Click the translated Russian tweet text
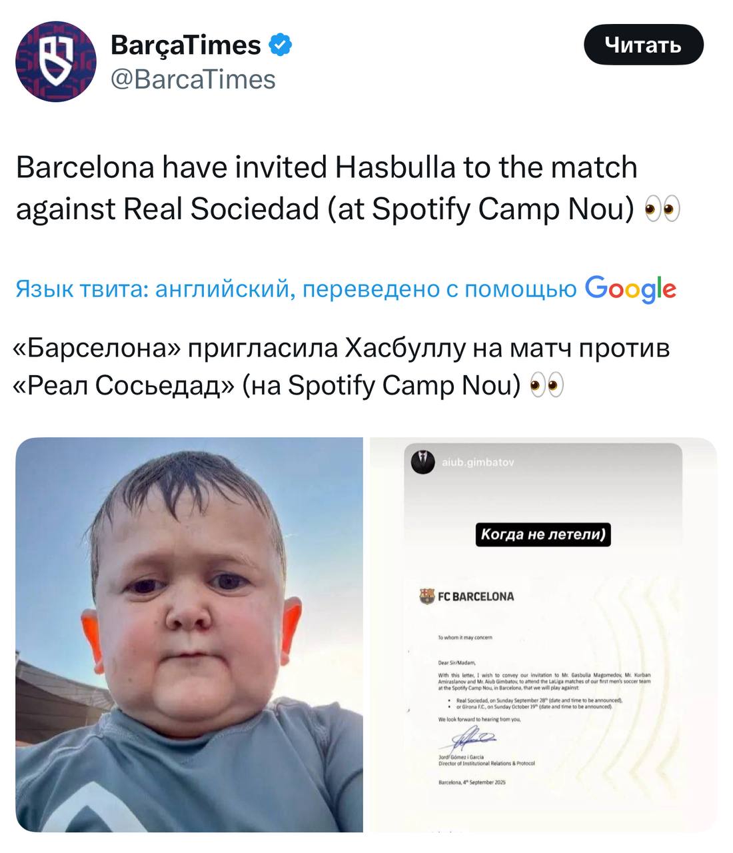733x853 pixels. [341, 367]
